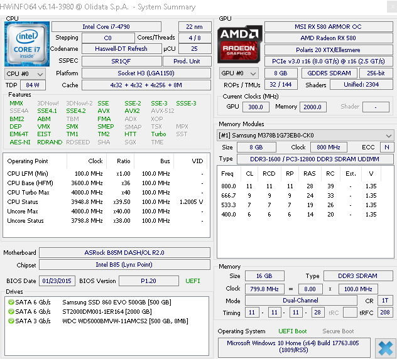This screenshot has height=359, width=397.
Task: Click the CPU Status row
Action: coord(106,202)
